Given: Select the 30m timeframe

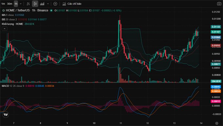Looking at the screenshot, I should coord(10,4).
